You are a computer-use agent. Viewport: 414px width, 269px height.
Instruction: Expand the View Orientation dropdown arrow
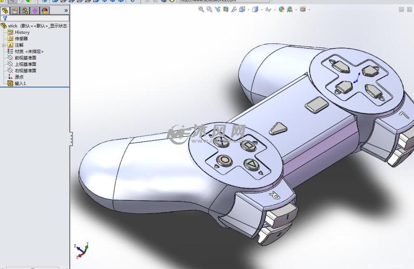pos(249,10)
